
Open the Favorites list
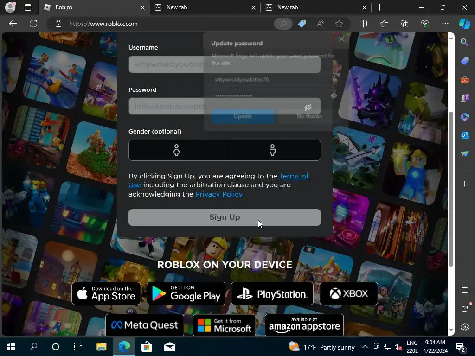384,24
